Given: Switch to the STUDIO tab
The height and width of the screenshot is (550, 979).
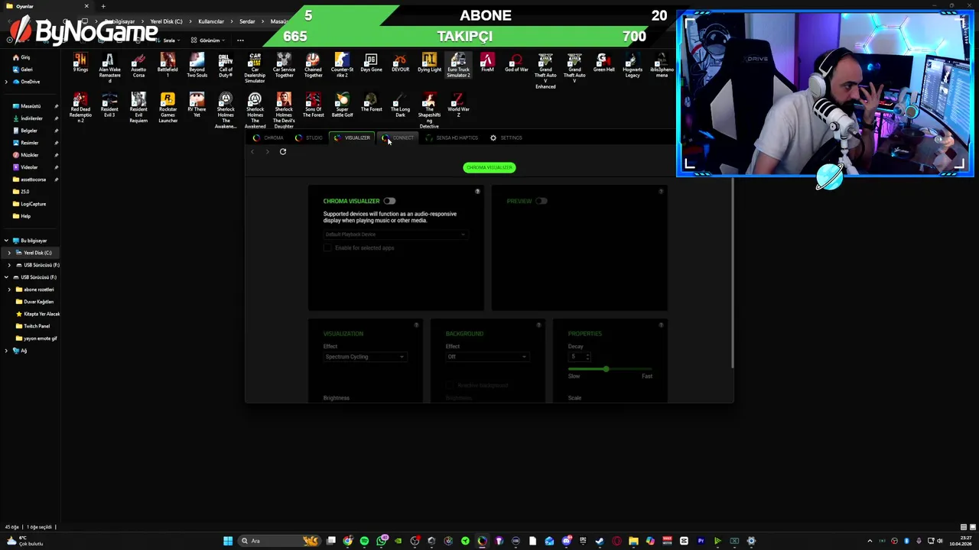Looking at the screenshot, I should pyautogui.click(x=309, y=138).
